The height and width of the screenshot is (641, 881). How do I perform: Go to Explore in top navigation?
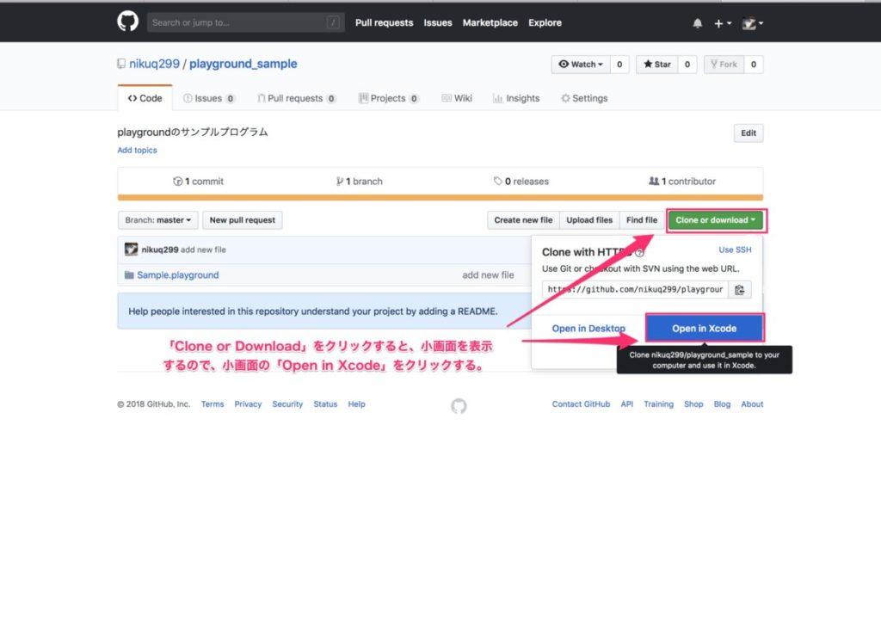tap(545, 22)
